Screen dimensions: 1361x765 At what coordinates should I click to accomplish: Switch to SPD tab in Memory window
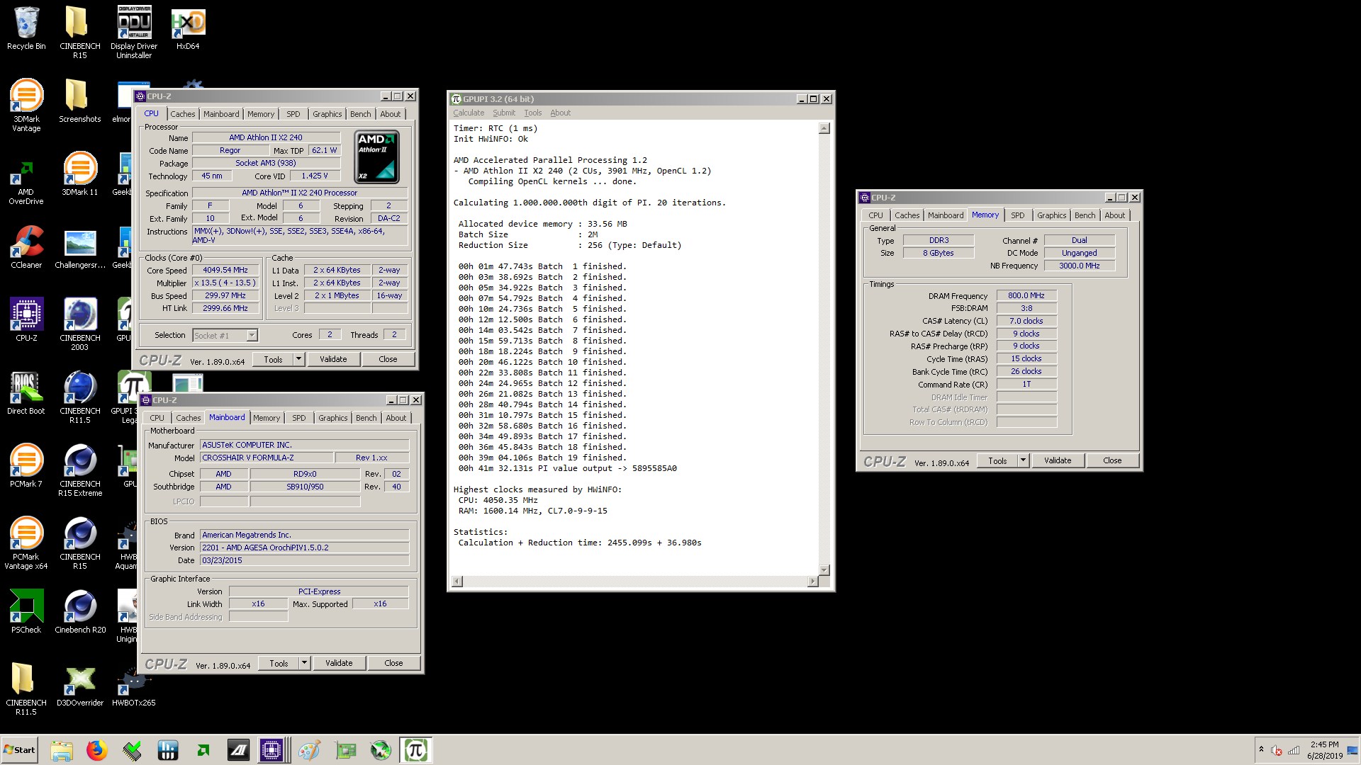tap(1017, 215)
